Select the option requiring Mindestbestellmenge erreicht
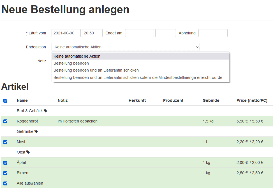Screen dimensions: 273x191 point(138,77)
